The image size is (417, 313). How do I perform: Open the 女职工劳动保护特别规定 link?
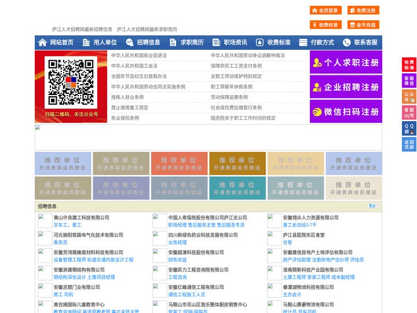pyautogui.click(x=236, y=76)
